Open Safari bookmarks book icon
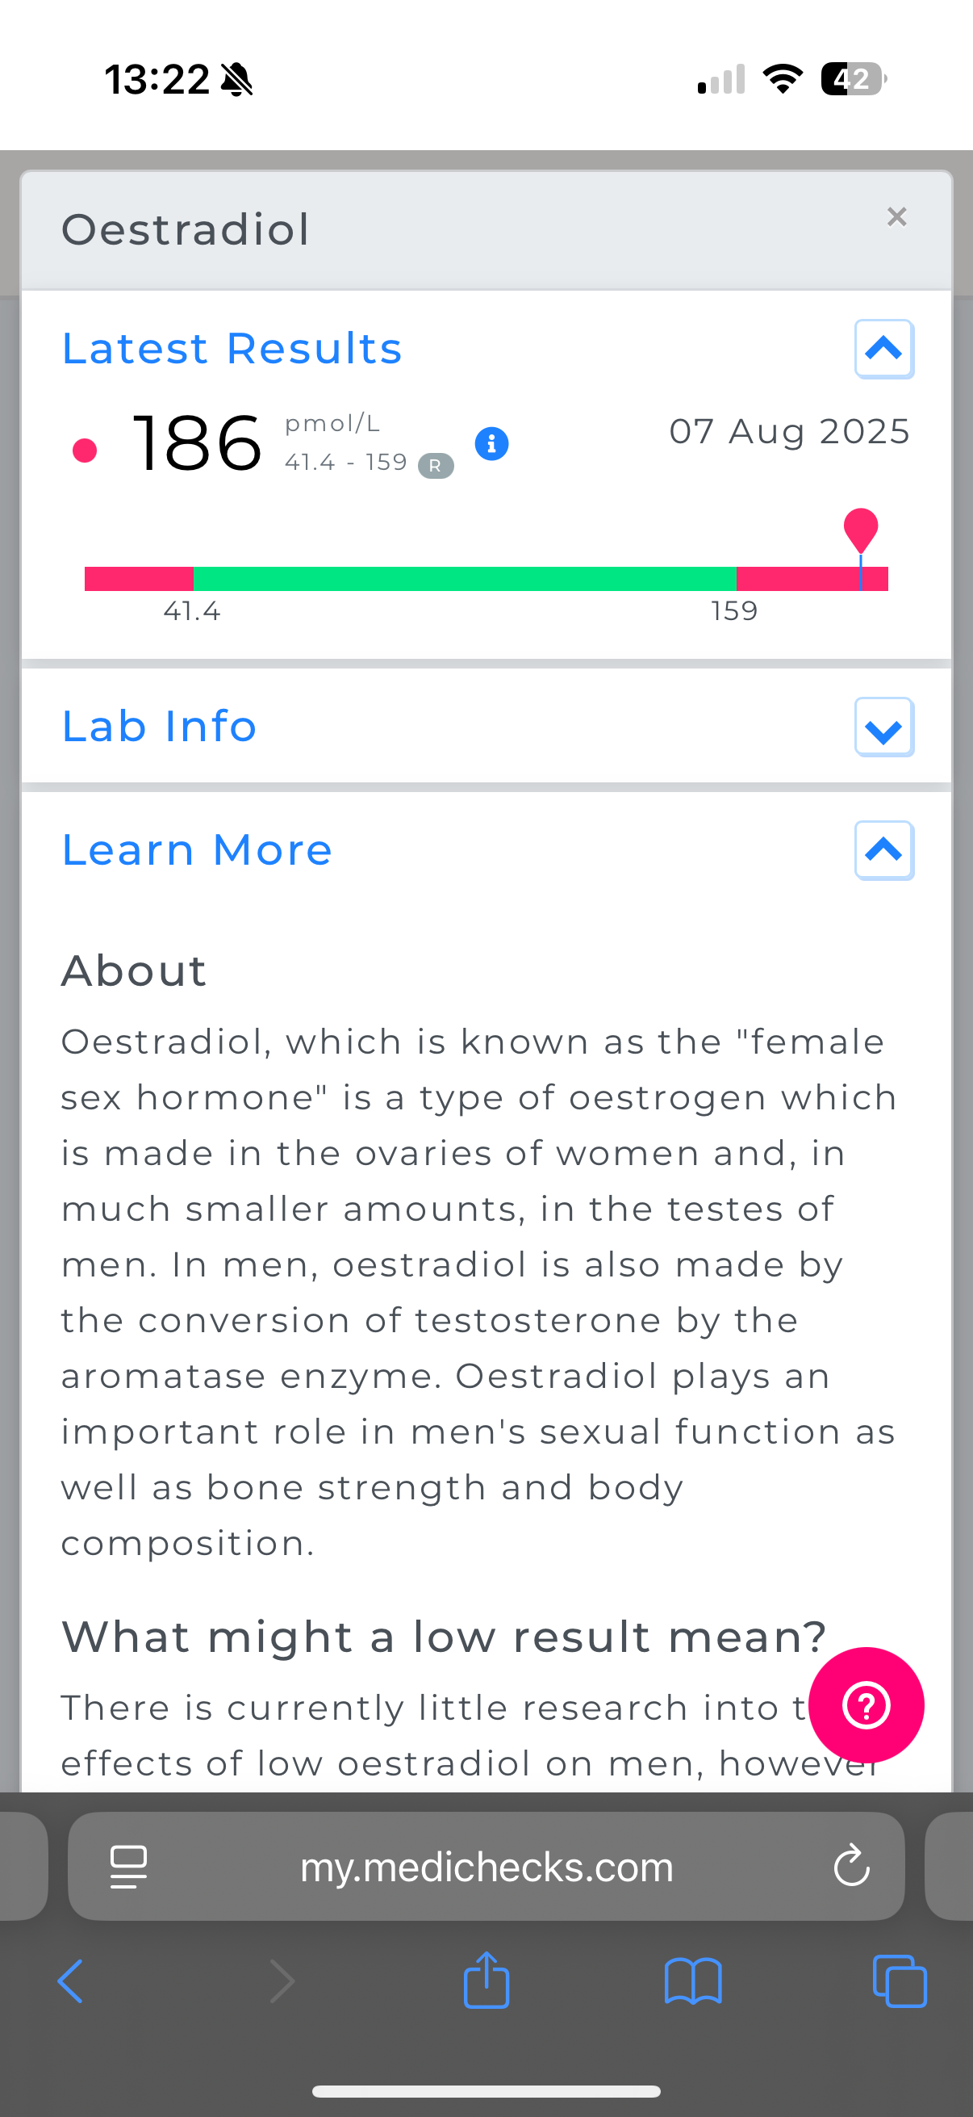973x2117 pixels. pos(693,1981)
